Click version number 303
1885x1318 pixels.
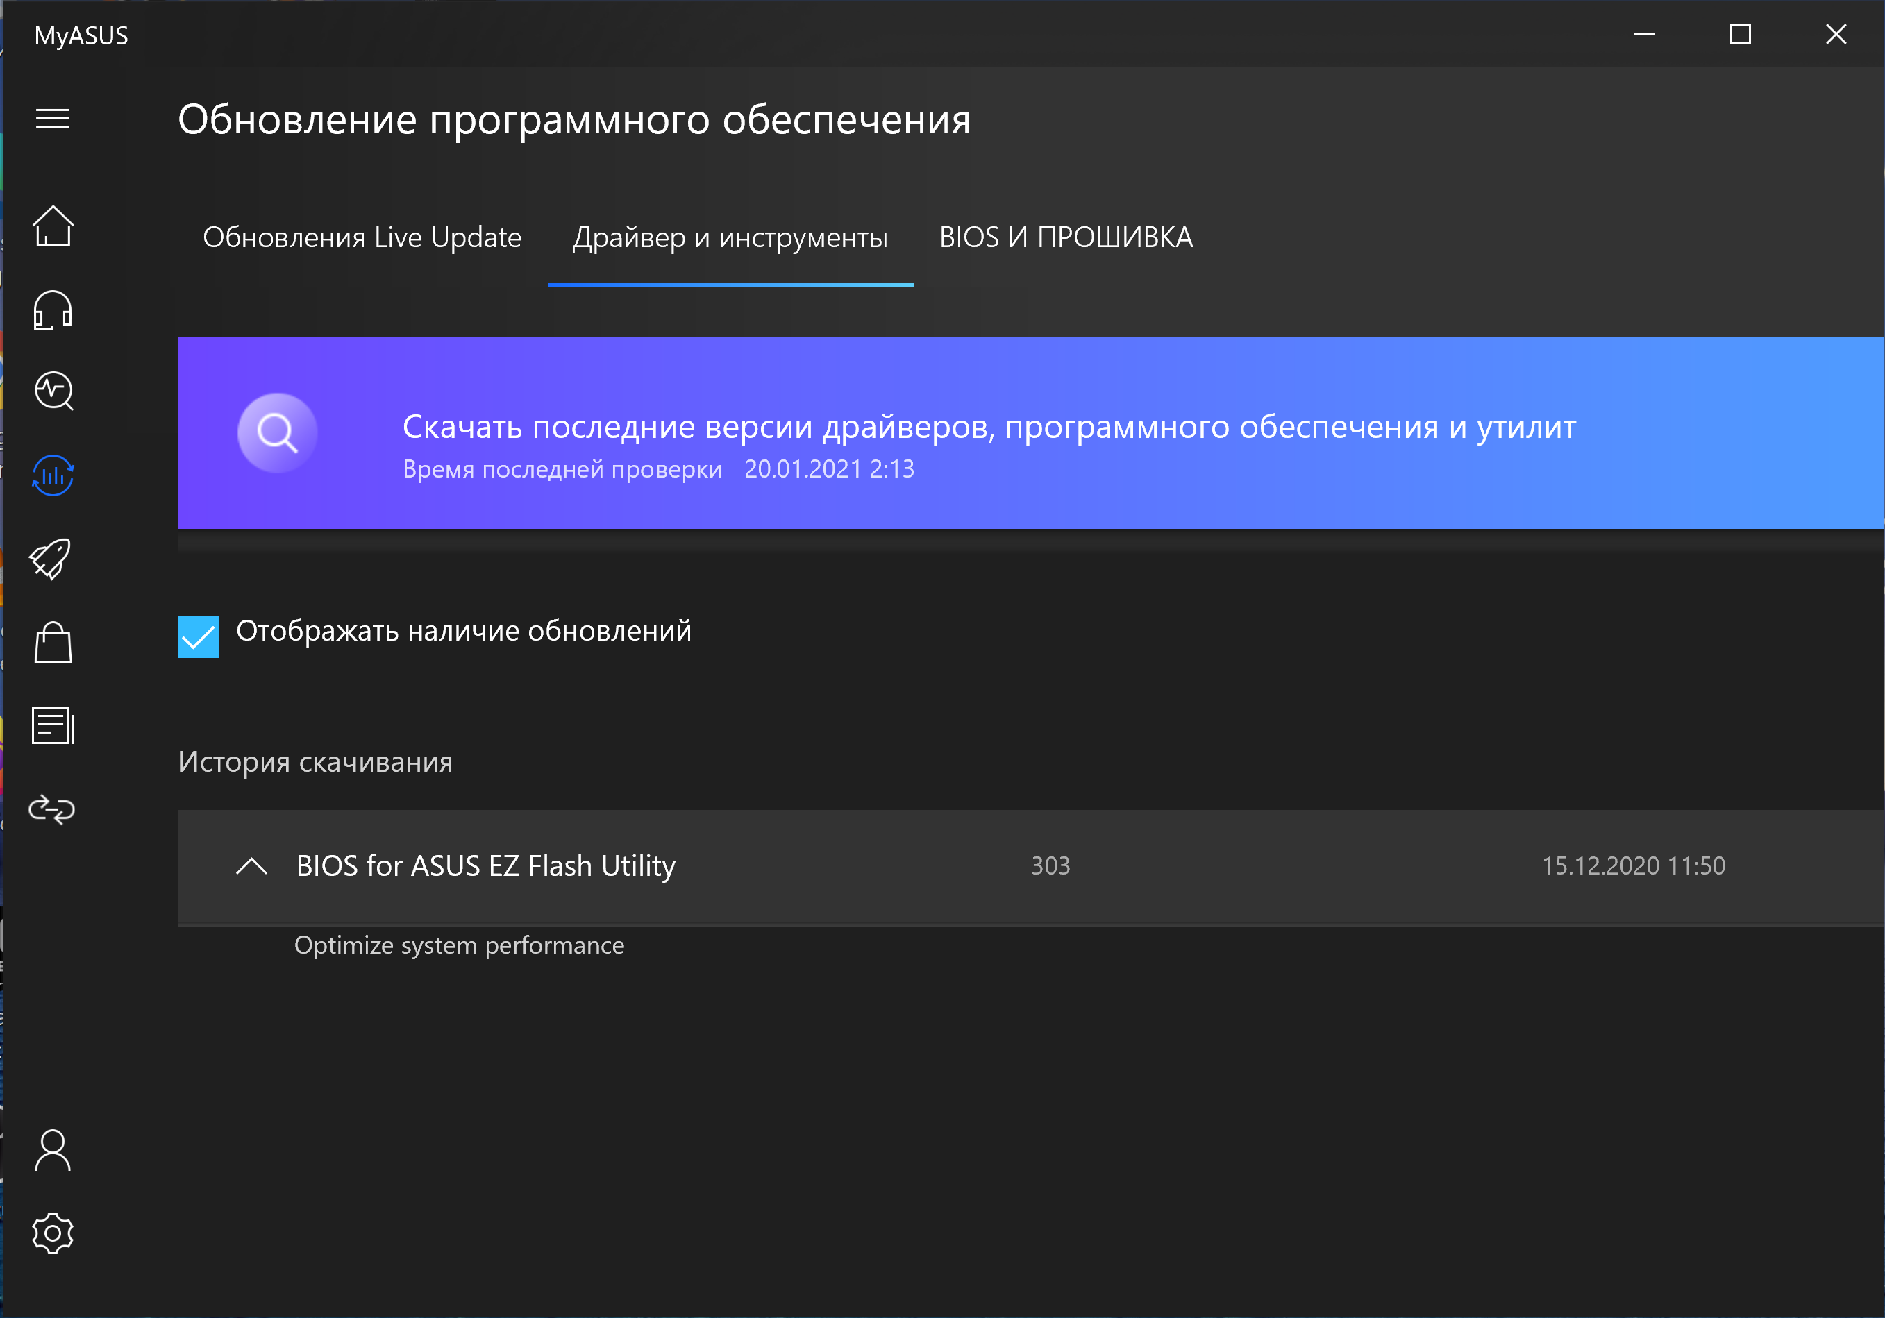[1050, 865]
